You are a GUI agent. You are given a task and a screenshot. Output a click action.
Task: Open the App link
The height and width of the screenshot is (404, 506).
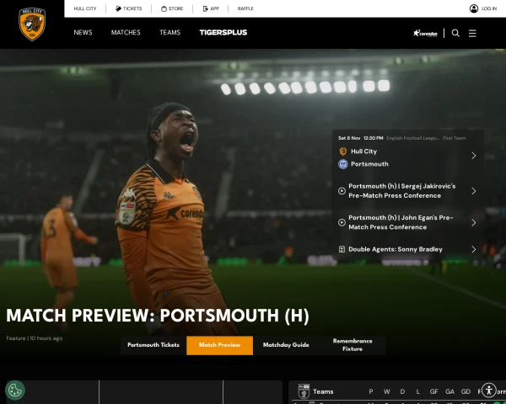(214, 8)
